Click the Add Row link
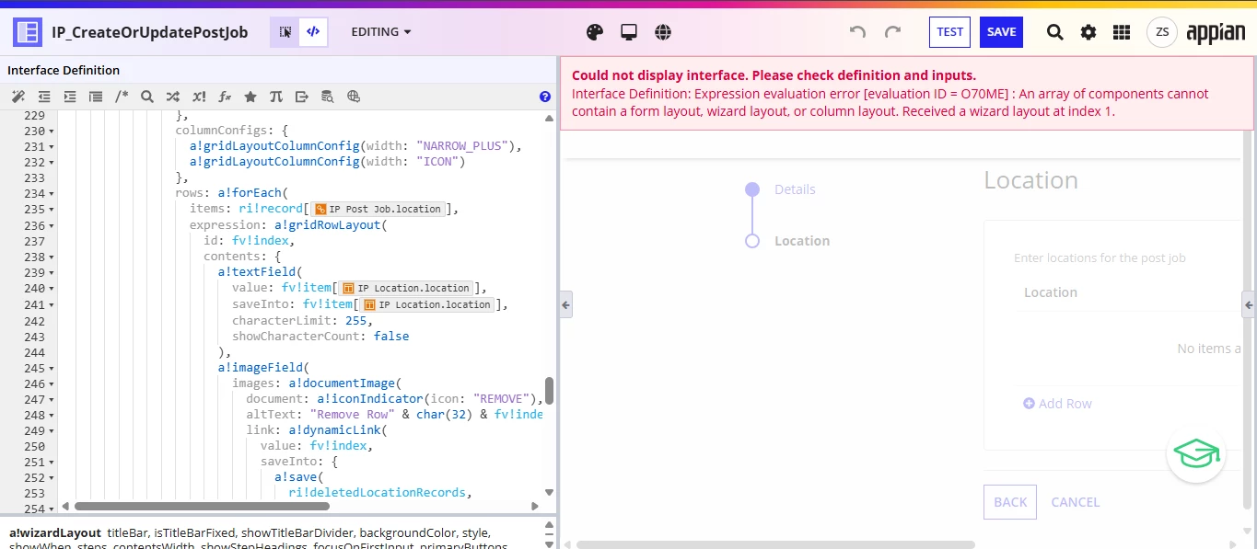 1057,404
